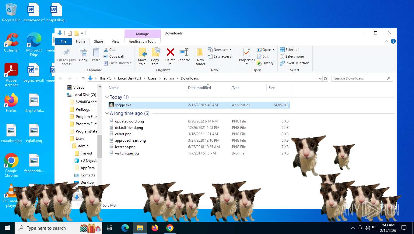Click Select none in ribbon

(x=292, y=56)
